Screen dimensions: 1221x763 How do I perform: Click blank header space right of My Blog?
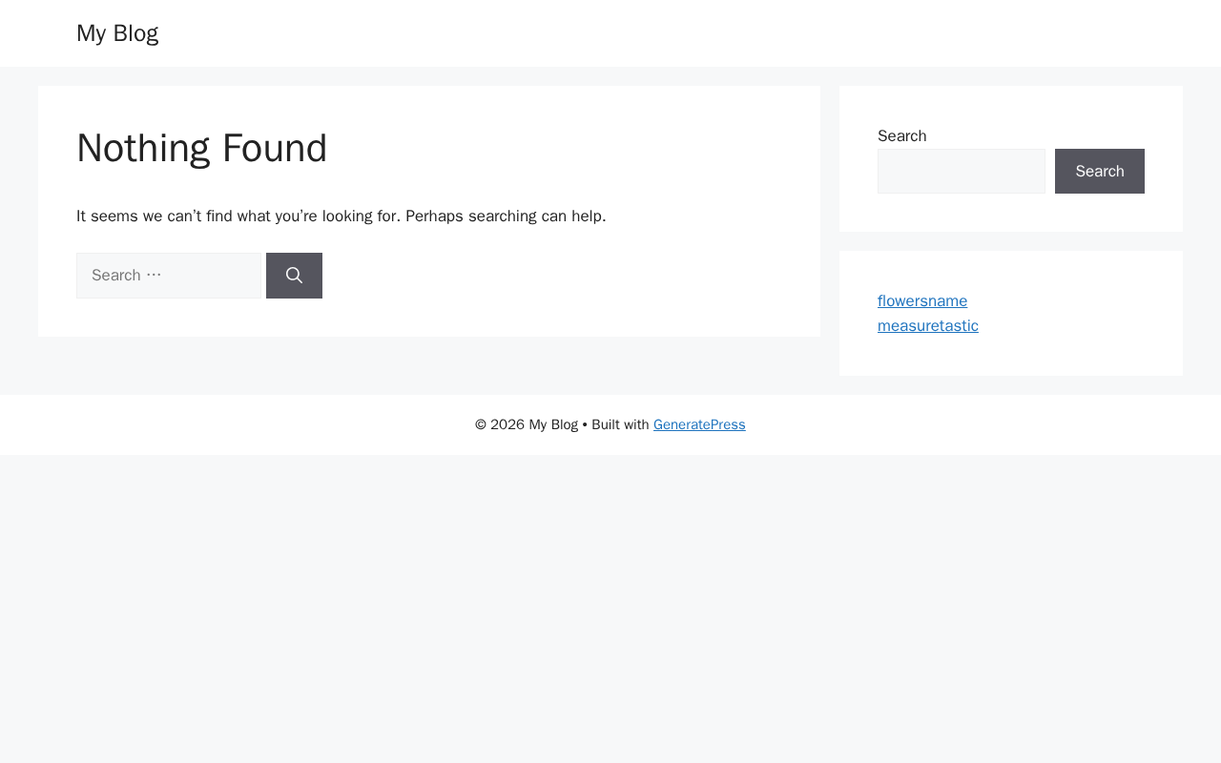(x=668, y=33)
